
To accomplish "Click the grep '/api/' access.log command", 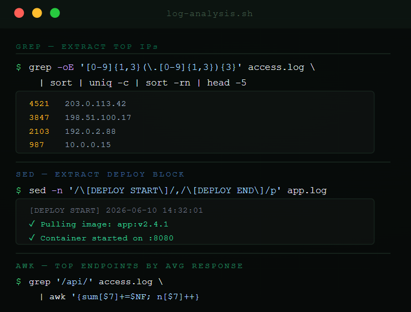I will tap(95, 282).
